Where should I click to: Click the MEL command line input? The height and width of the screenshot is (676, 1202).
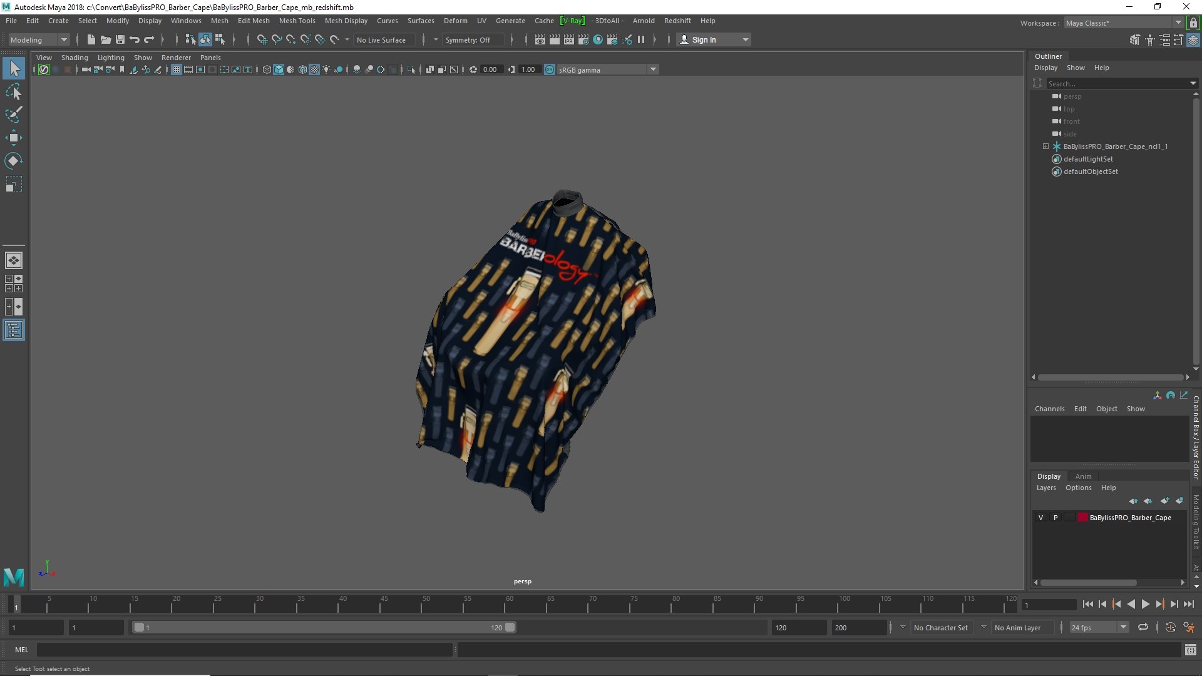244,650
